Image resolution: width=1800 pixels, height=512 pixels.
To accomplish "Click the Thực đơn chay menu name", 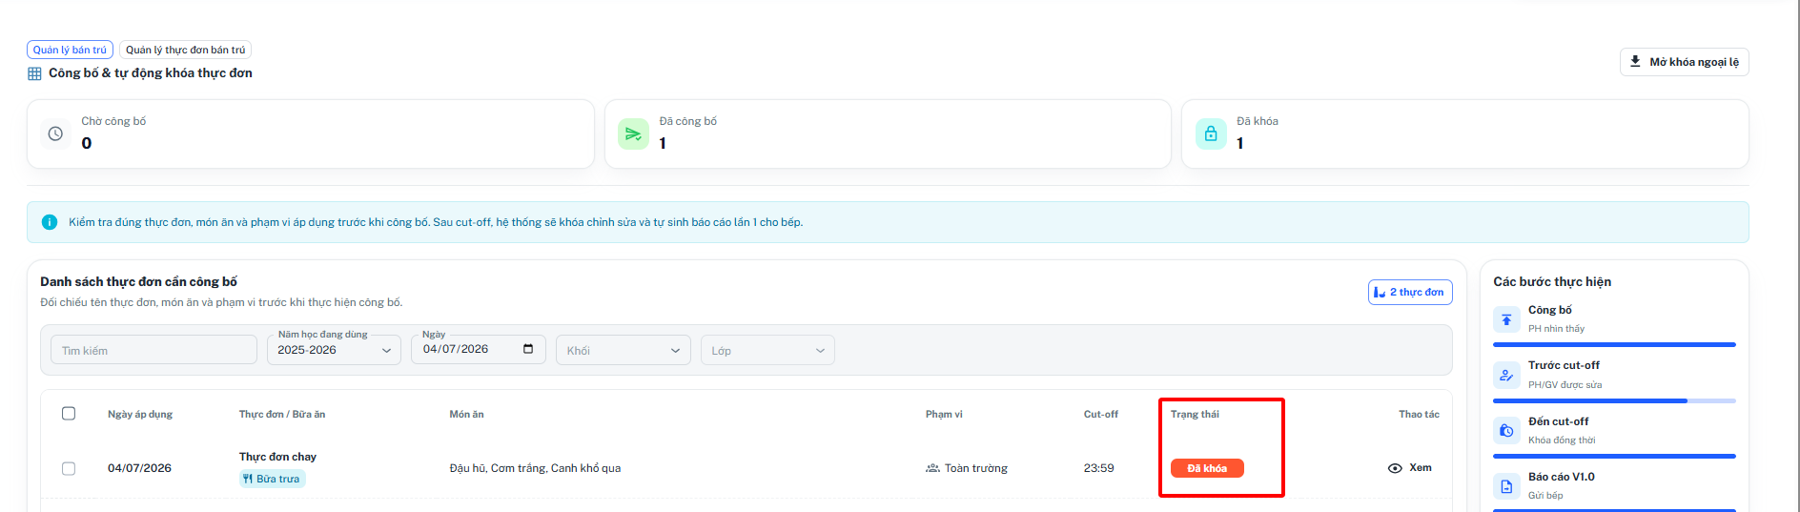I will point(277,457).
